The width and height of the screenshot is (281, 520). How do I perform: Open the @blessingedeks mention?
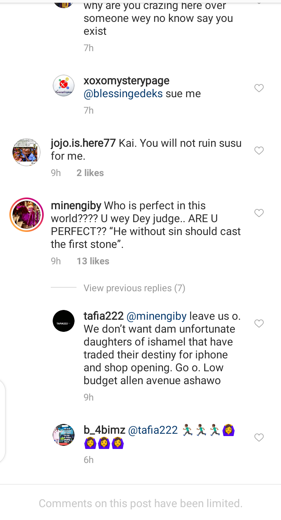point(123,94)
